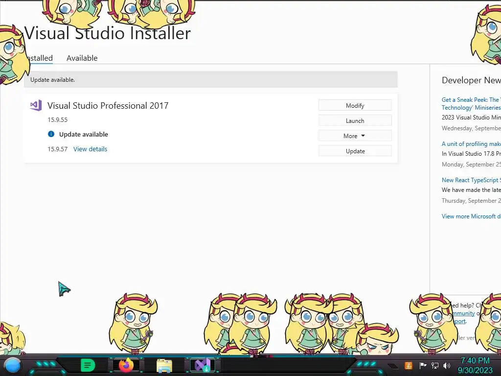Open the Action Center flag icon

423,365
